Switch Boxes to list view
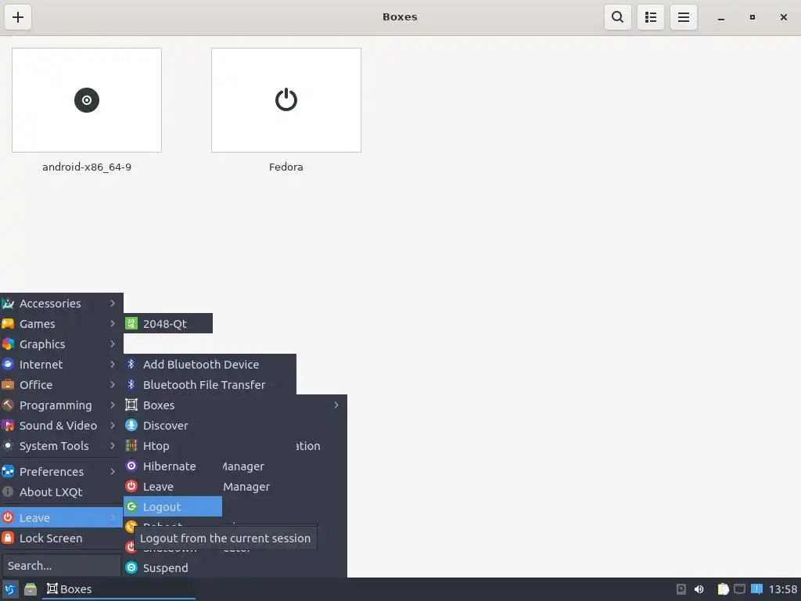 click(650, 17)
